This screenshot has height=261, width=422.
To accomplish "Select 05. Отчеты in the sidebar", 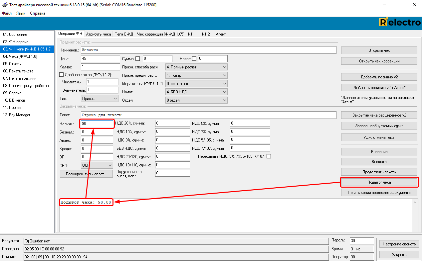I will [12, 64].
